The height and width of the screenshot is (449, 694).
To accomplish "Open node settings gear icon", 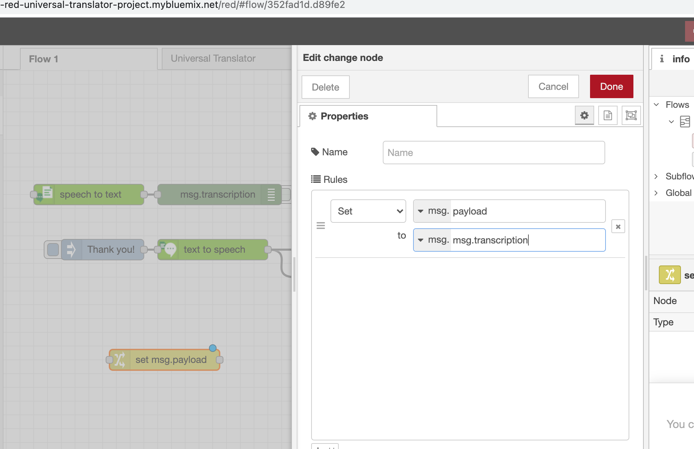I will coord(584,115).
